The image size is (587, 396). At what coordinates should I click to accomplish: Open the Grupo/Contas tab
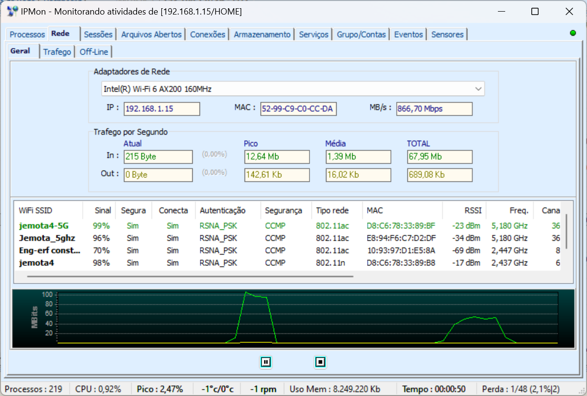361,34
